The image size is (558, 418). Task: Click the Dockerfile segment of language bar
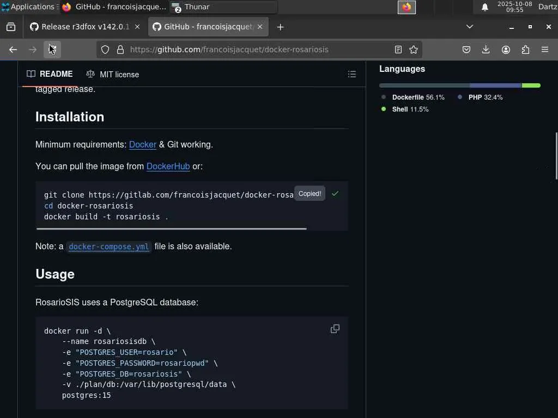tap(424, 85)
